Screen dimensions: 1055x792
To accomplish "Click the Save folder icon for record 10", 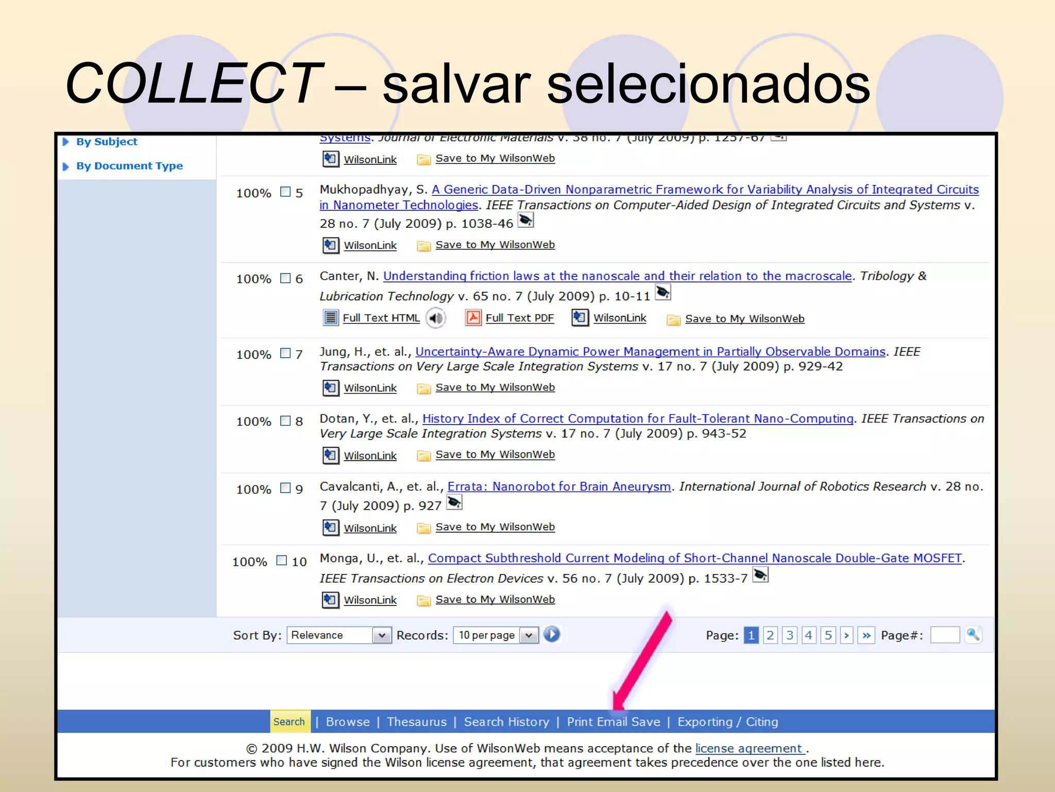I will [423, 600].
